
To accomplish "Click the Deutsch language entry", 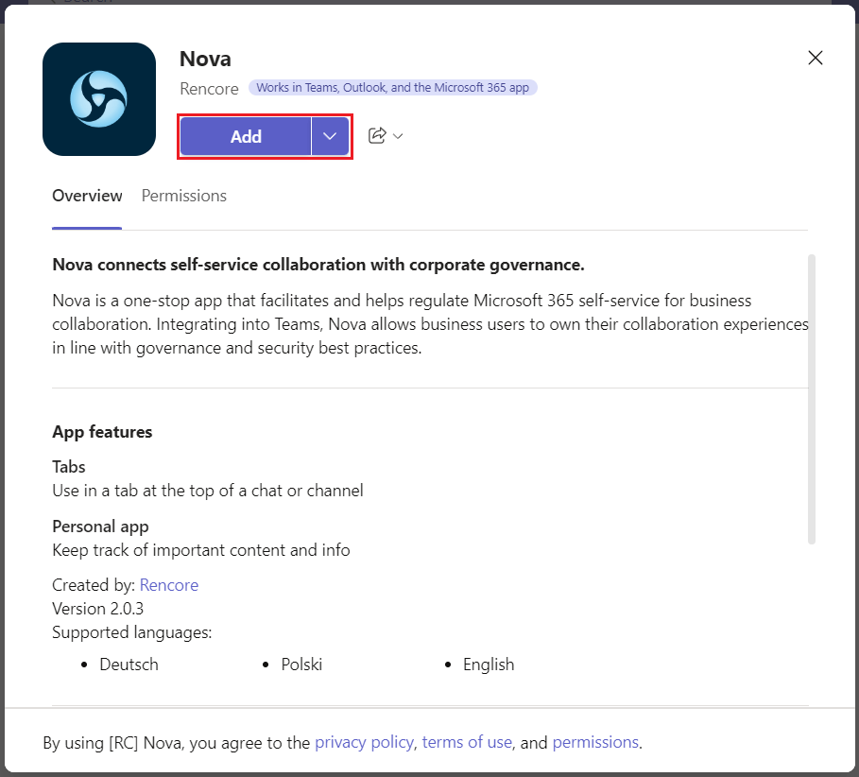I will click(129, 665).
